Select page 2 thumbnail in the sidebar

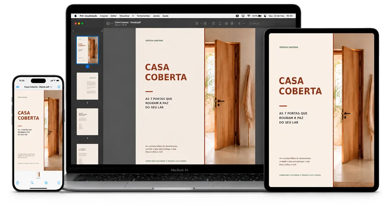click(87, 86)
